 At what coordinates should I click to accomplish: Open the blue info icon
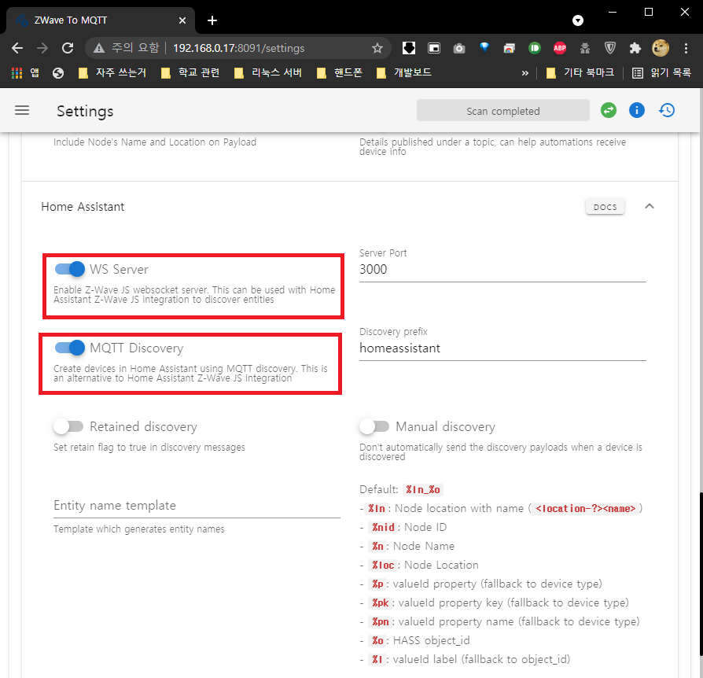tap(637, 110)
